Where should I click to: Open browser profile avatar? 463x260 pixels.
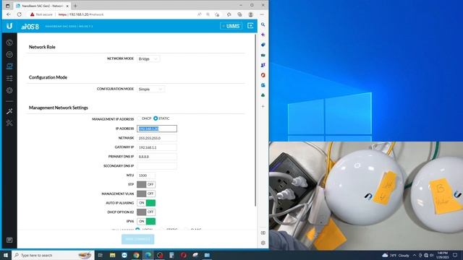251,14
